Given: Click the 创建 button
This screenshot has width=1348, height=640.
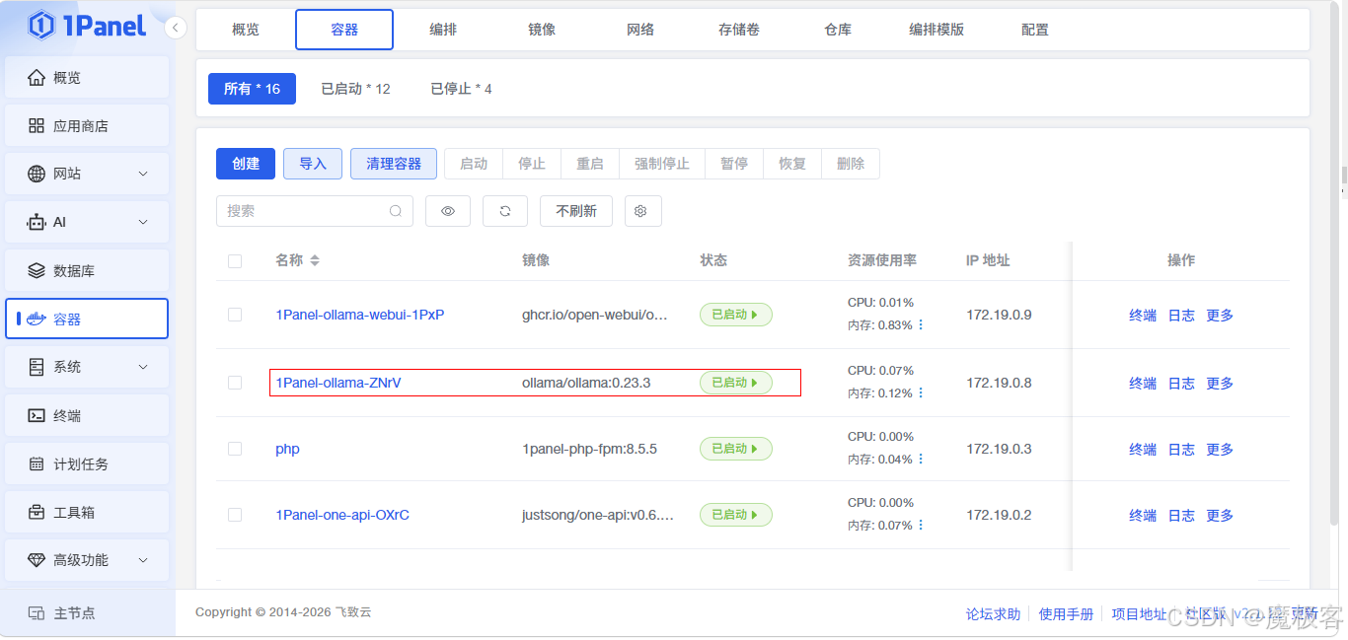Looking at the screenshot, I should click(246, 164).
